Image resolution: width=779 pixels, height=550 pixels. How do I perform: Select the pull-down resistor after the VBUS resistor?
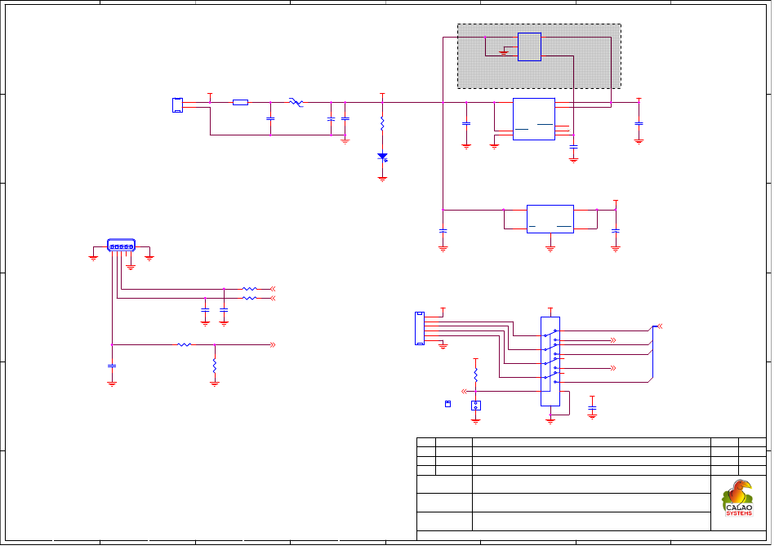click(215, 366)
